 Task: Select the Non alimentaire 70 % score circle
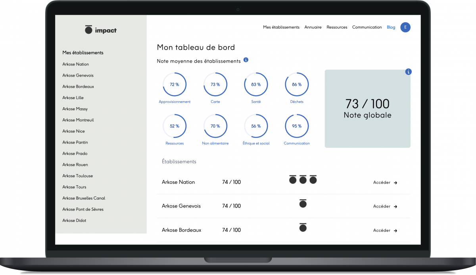coord(215,126)
